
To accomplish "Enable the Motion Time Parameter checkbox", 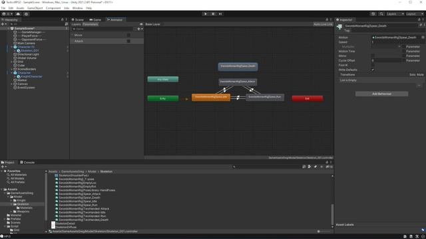I will tap(403, 51).
